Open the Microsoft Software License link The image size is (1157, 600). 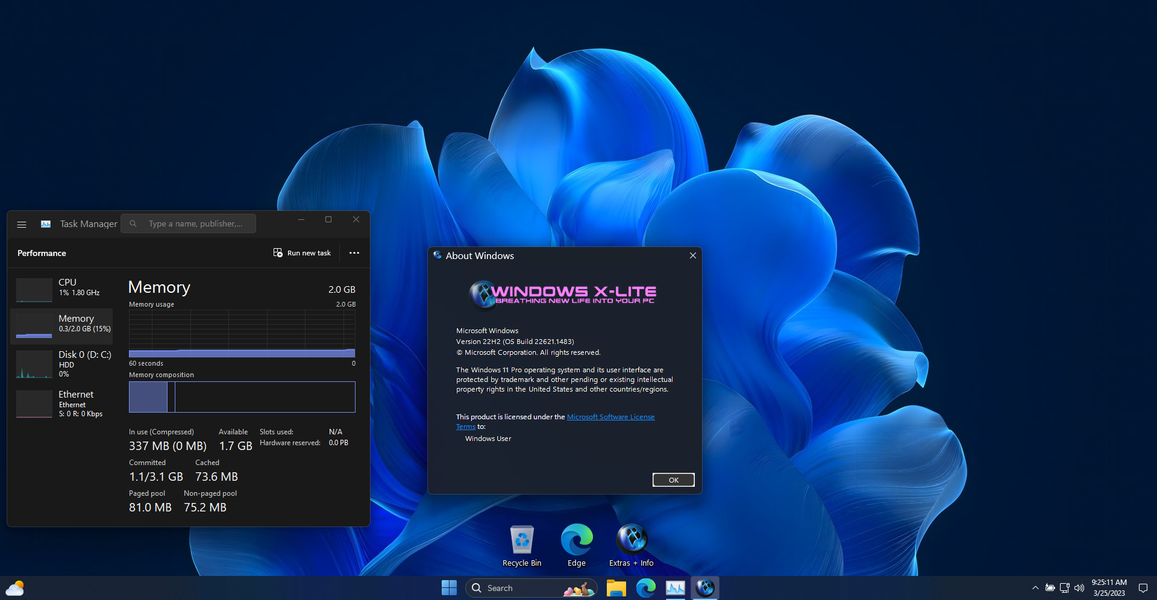coord(610,417)
